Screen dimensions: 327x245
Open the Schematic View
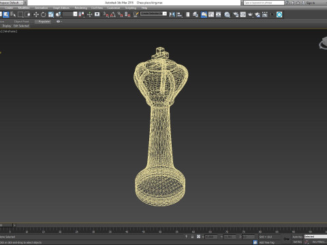219,14
